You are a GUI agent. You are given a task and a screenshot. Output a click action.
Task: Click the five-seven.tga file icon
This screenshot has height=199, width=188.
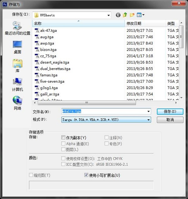pos(37,81)
